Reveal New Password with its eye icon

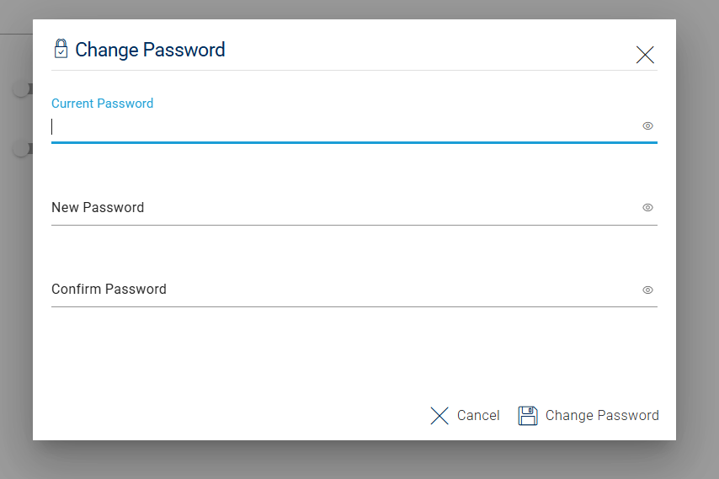coord(647,208)
